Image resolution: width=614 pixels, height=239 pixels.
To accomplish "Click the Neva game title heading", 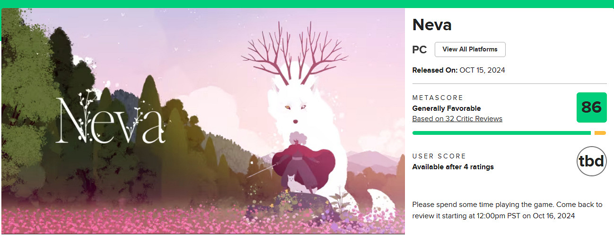I will [432, 25].
